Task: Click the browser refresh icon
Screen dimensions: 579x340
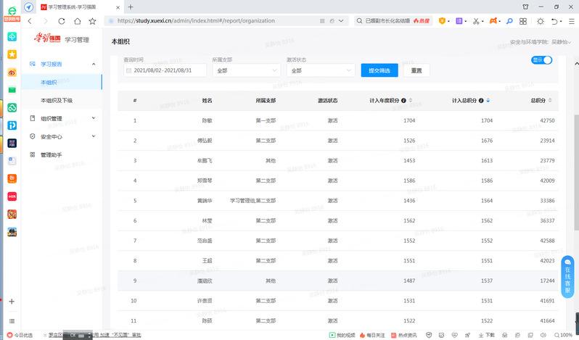Action: click(x=61, y=22)
